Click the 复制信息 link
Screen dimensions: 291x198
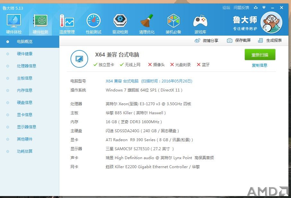pyautogui.click(x=260, y=65)
